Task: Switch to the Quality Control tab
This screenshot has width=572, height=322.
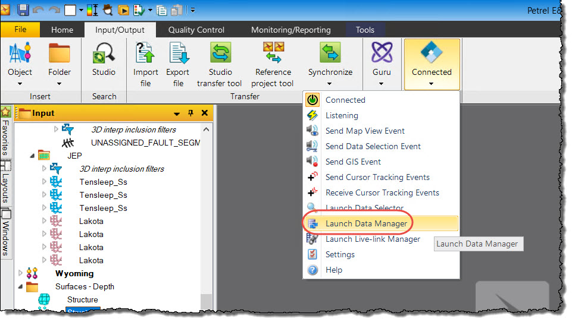Action: [x=196, y=30]
